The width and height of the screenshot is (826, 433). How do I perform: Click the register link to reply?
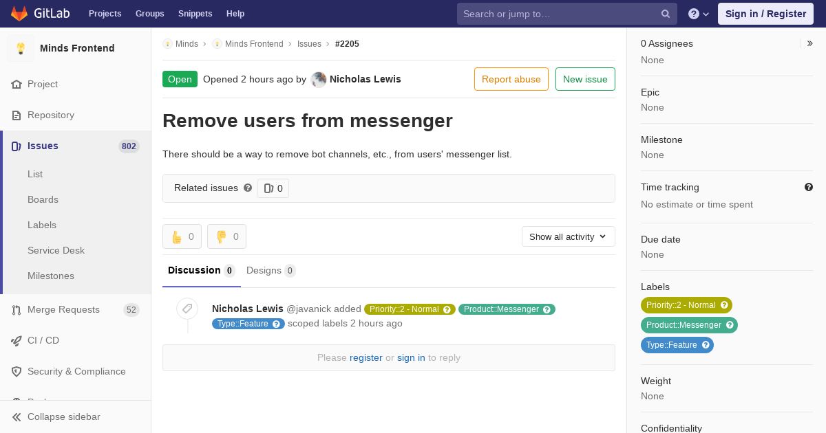coord(366,357)
